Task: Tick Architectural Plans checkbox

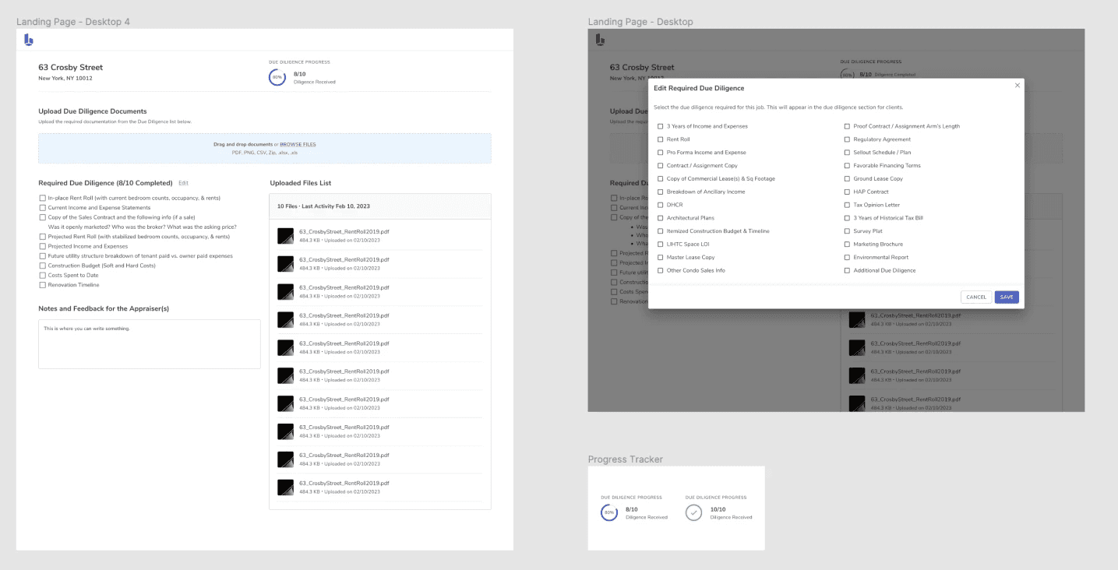Action: (x=661, y=218)
